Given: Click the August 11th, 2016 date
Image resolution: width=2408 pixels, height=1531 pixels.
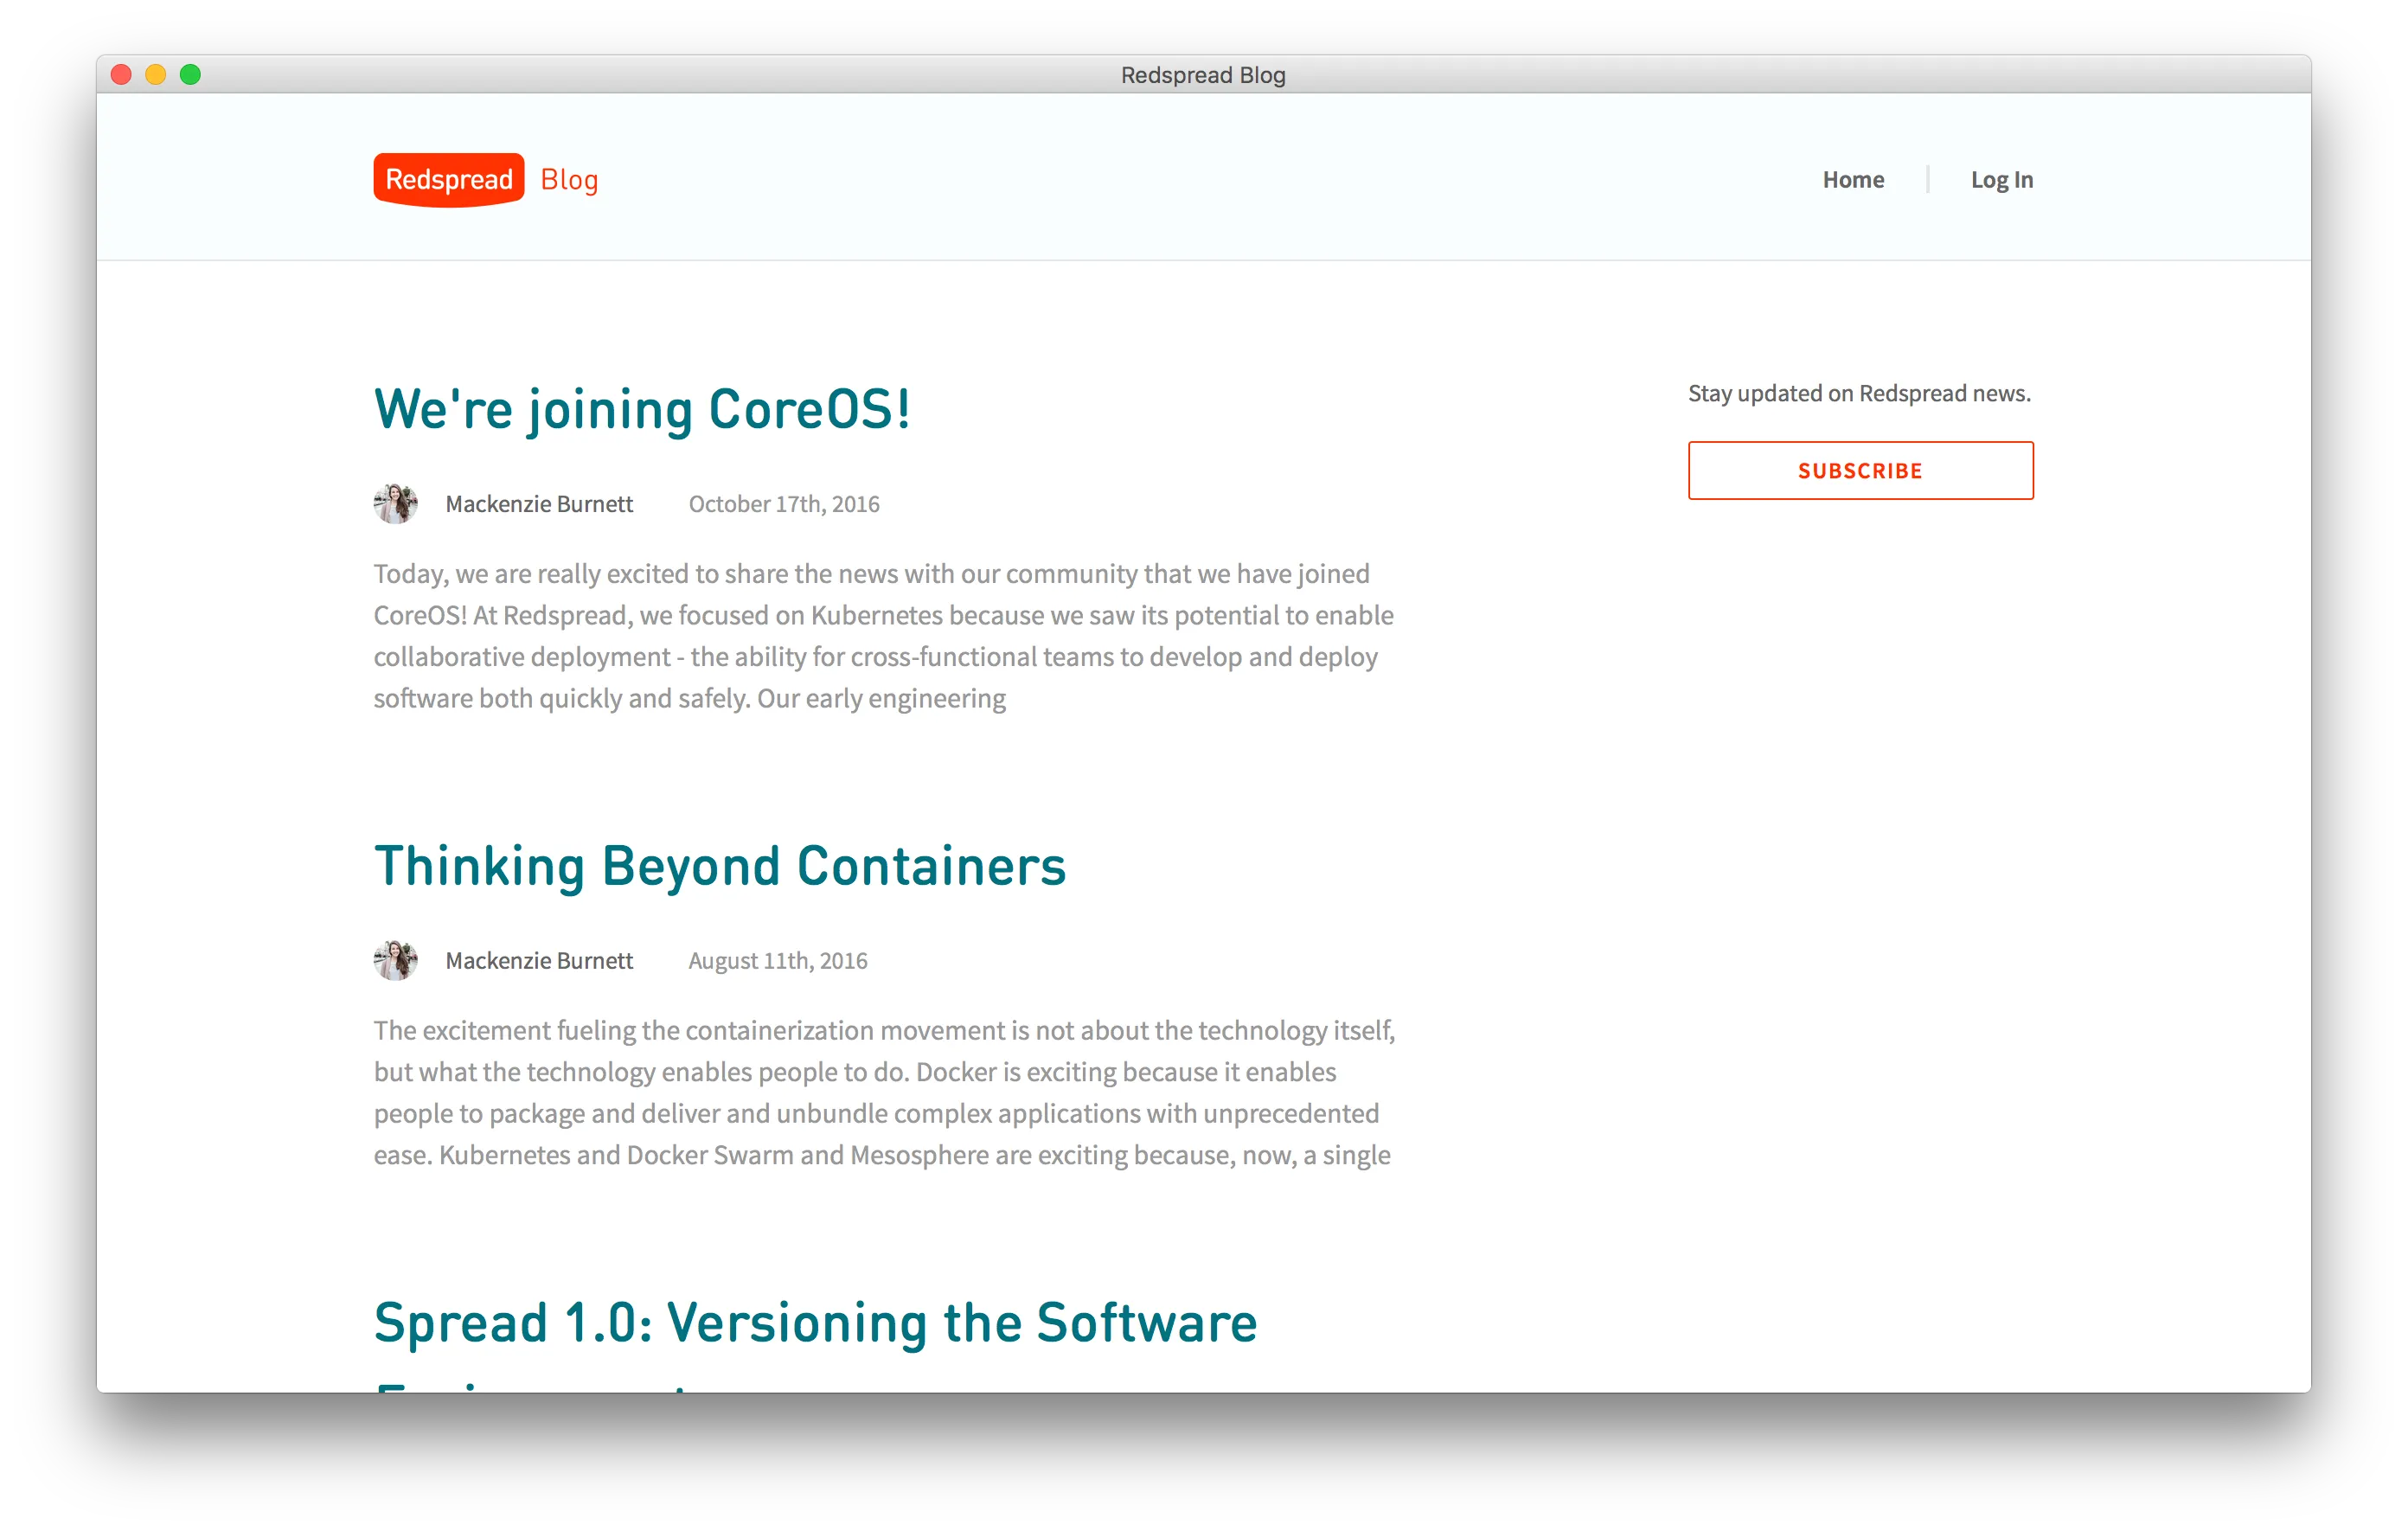Looking at the screenshot, I should point(777,960).
